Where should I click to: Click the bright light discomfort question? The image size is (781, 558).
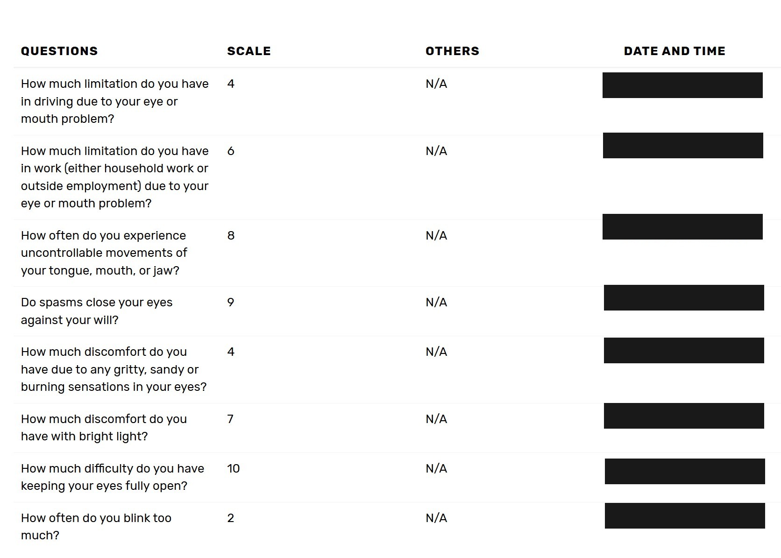(x=104, y=428)
